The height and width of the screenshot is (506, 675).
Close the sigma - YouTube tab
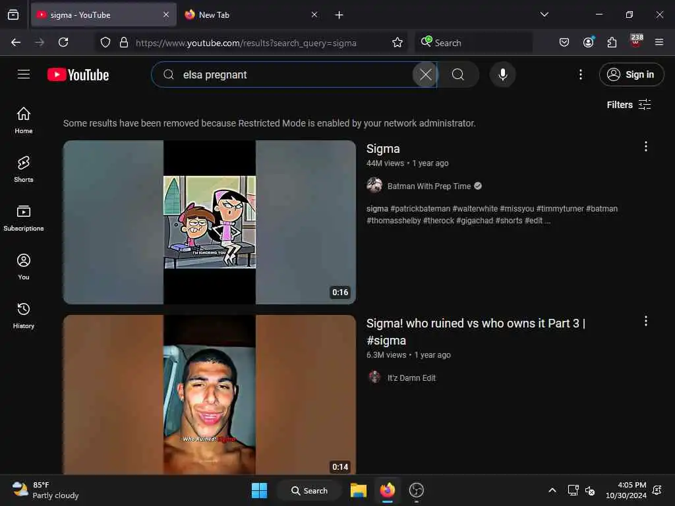click(166, 15)
